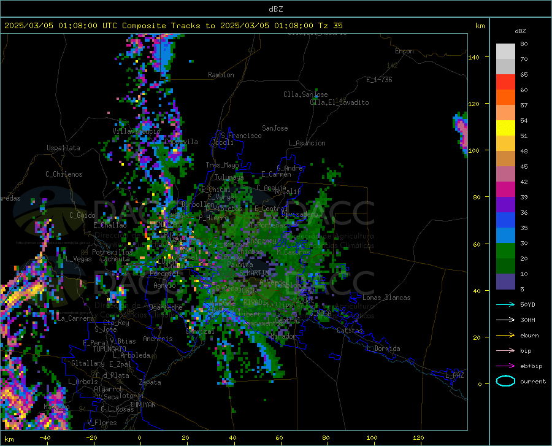Image resolution: width=552 pixels, height=446 pixels.
Task: Click the L_PAZ map label
Action: [455, 375]
